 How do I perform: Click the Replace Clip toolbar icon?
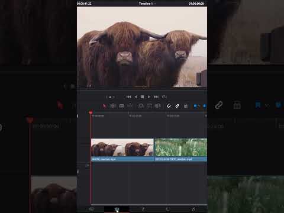point(158,106)
